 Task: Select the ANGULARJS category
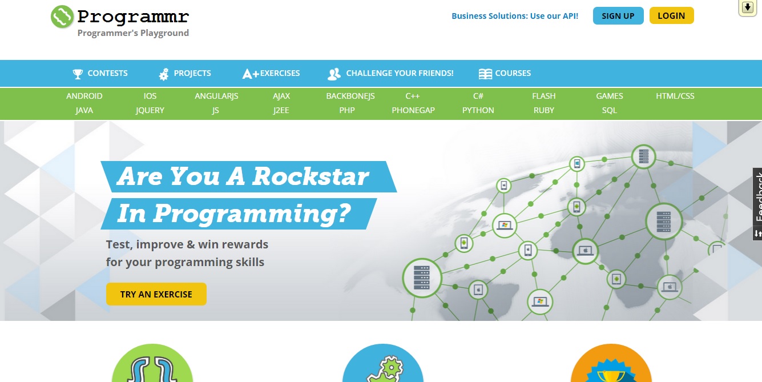[216, 96]
